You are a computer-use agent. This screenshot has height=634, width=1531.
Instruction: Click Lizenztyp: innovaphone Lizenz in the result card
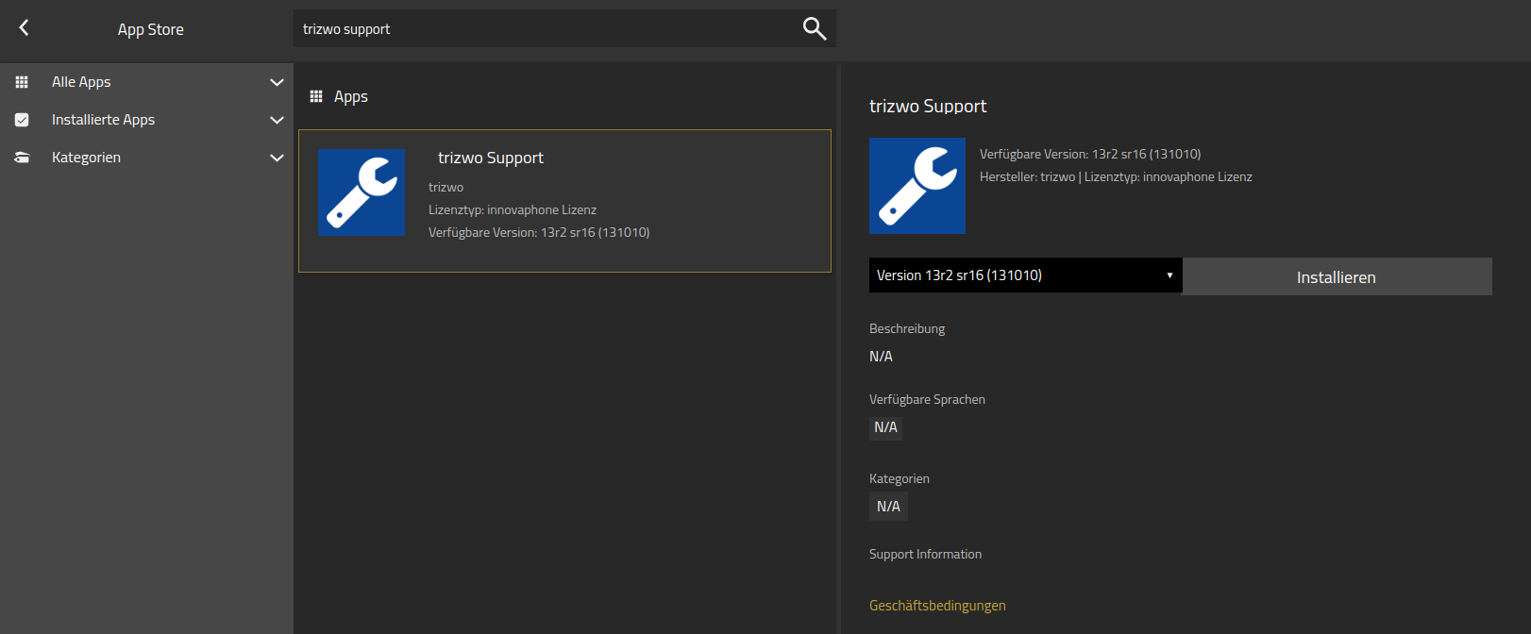coord(513,209)
